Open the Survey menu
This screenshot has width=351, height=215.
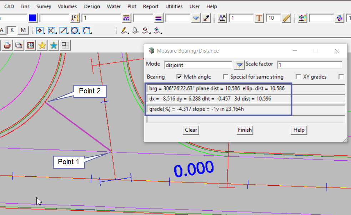44,6
